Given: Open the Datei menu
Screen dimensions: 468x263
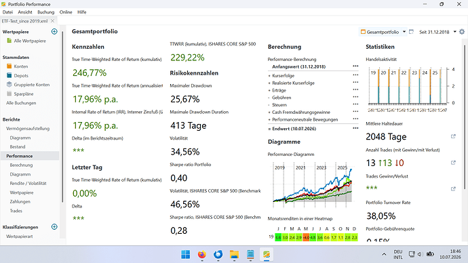Looking at the screenshot, I should [x=7, y=12].
